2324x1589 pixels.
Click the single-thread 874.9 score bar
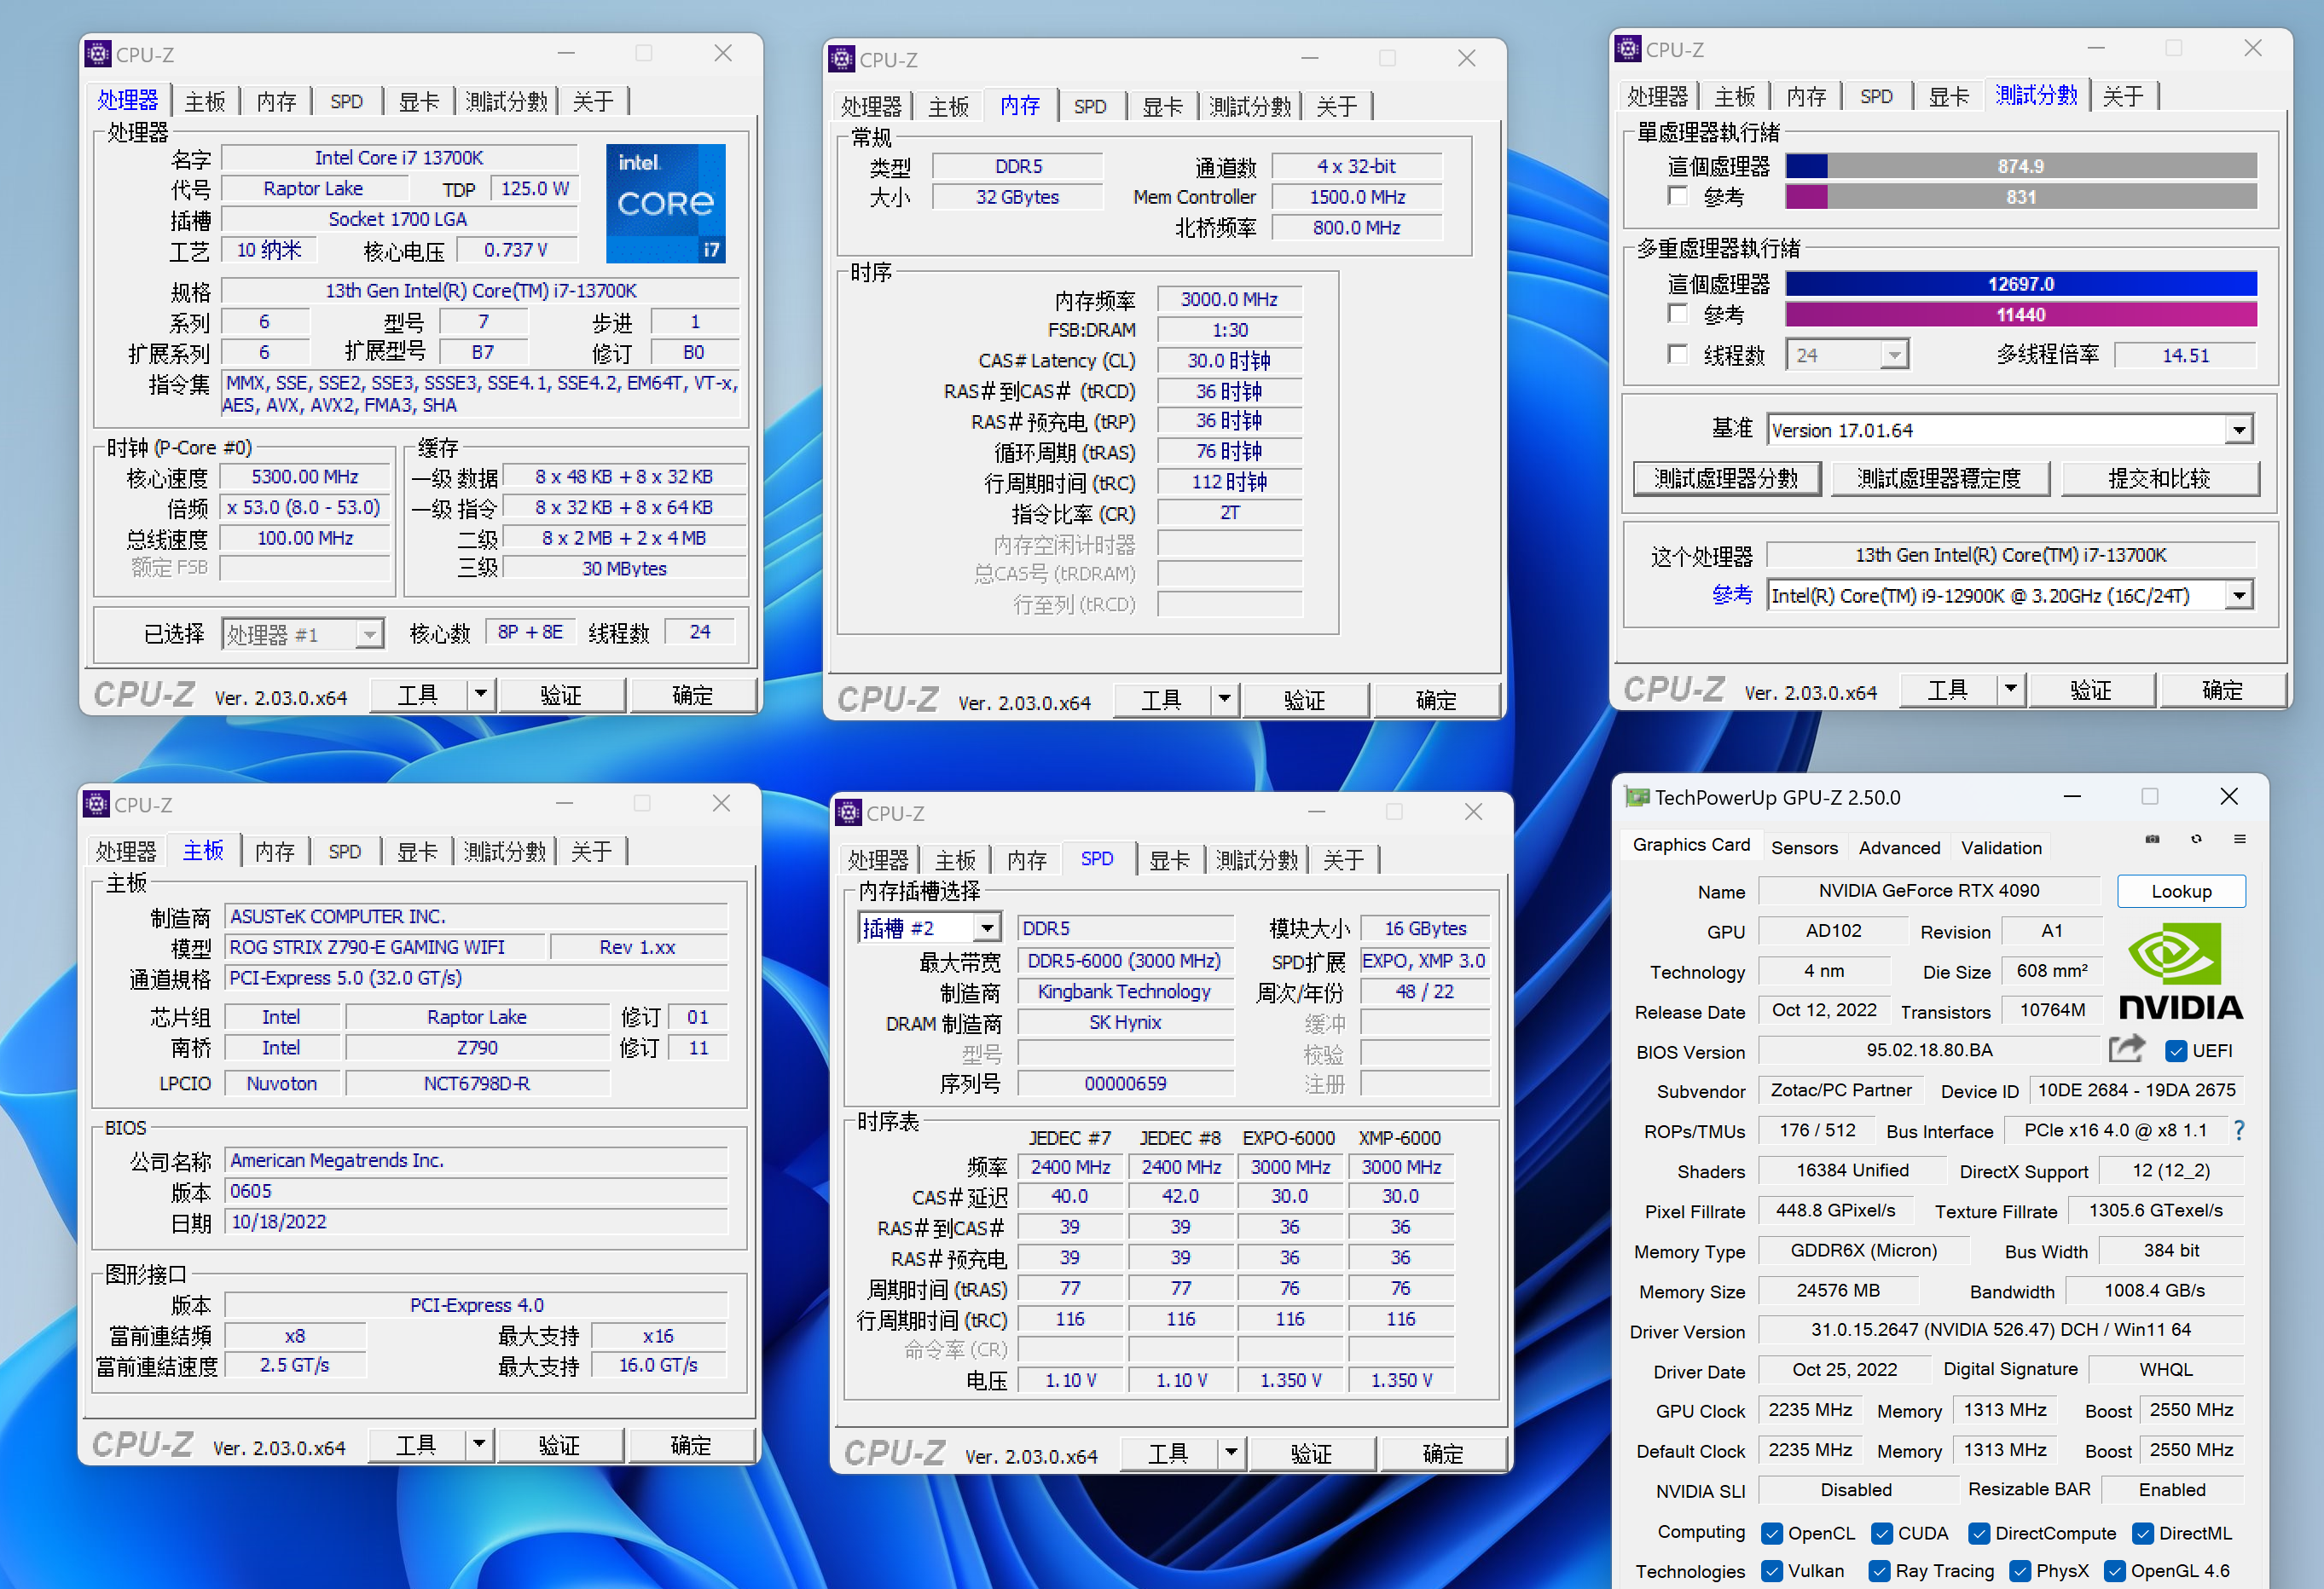point(2021,166)
